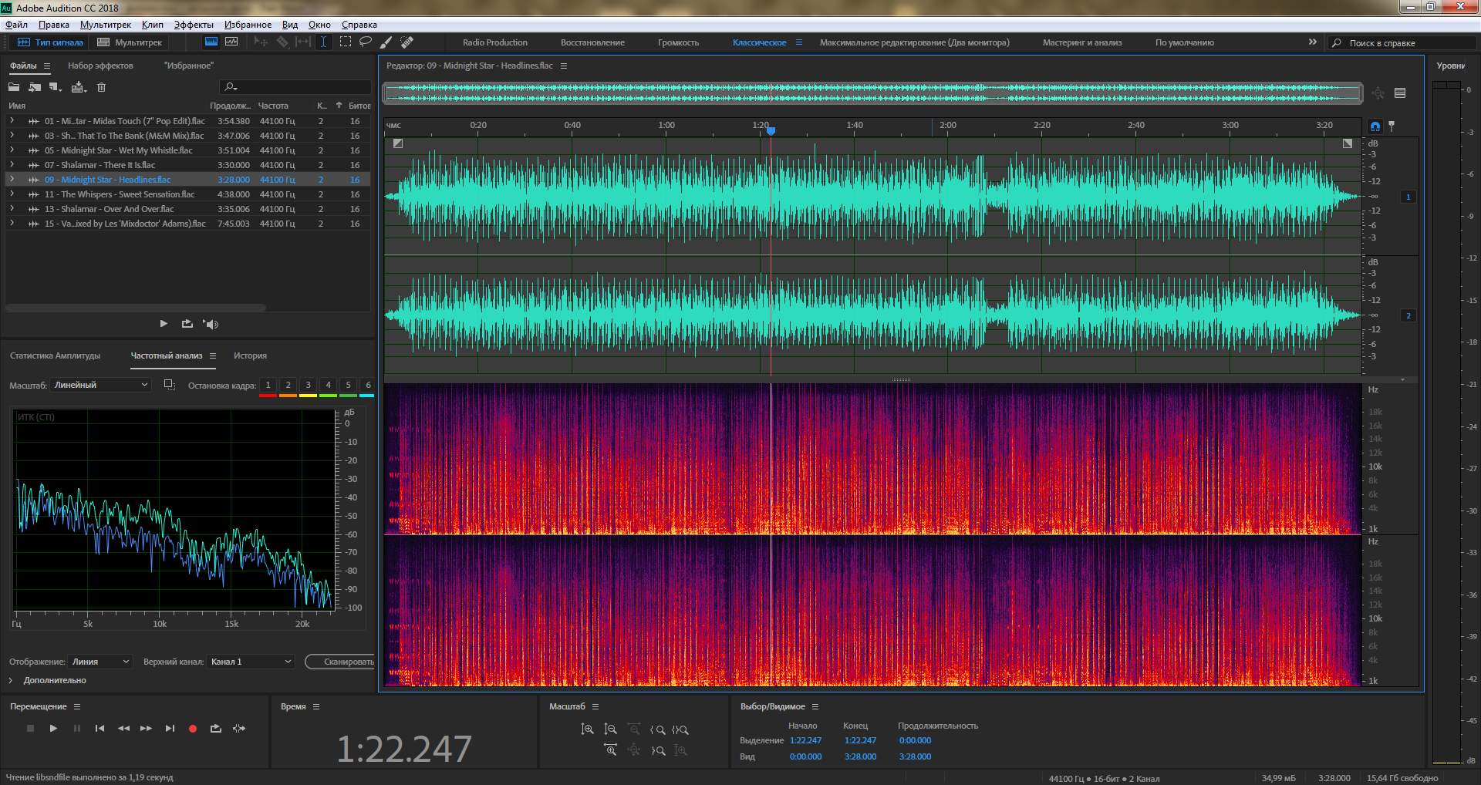Click the Rewind button in transport
This screenshot has width=1481, height=785.
(123, 728)
